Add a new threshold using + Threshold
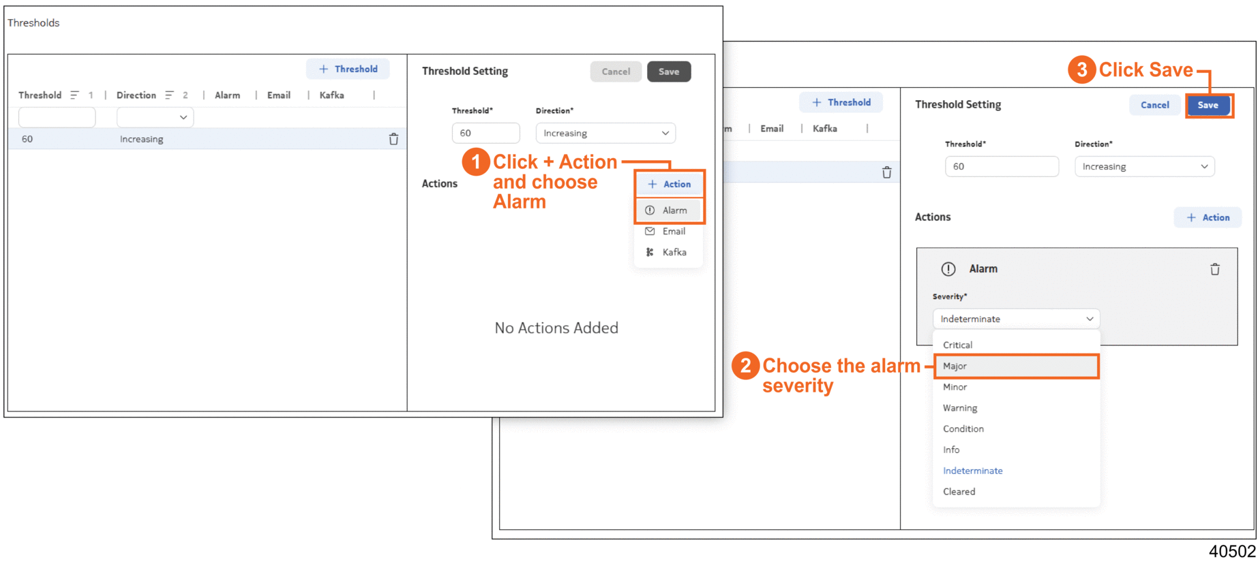This screenshot has height=566, width=1260. 348,69
